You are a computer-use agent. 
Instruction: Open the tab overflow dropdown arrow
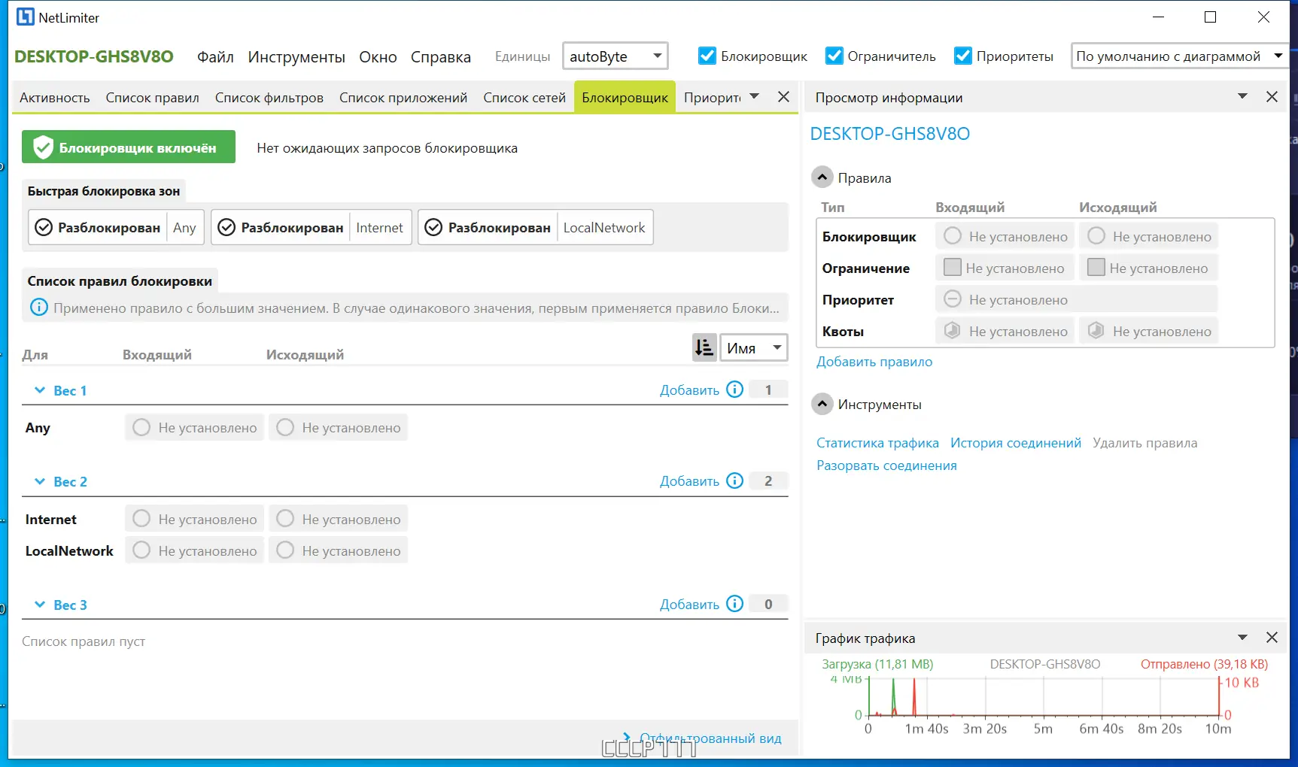(x=755, y=96)
